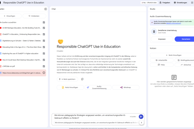
Task: Create an Arbeitshilfe study guide
Action: 162,60
